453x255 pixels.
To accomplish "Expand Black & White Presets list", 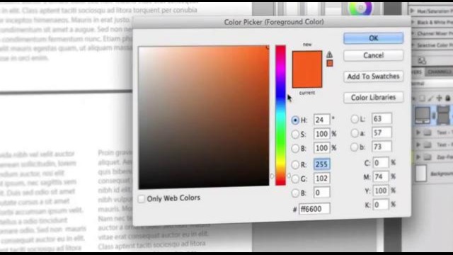I will pyautogui.click(x=412, y=22).
